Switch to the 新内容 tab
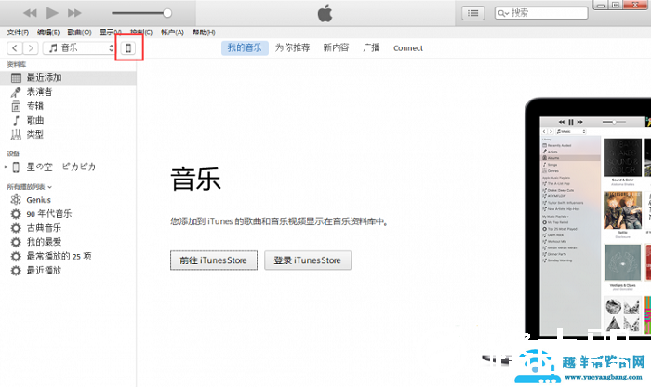 point(336,48)
